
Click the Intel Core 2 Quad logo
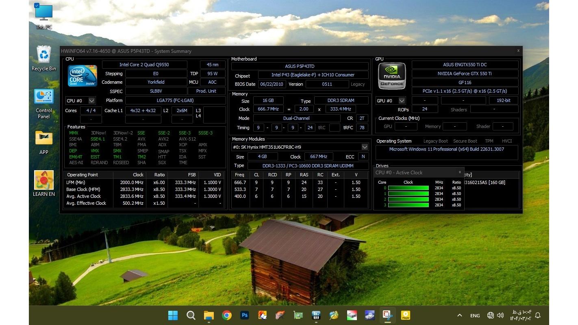pyautogui.click(x=82, y=76)
